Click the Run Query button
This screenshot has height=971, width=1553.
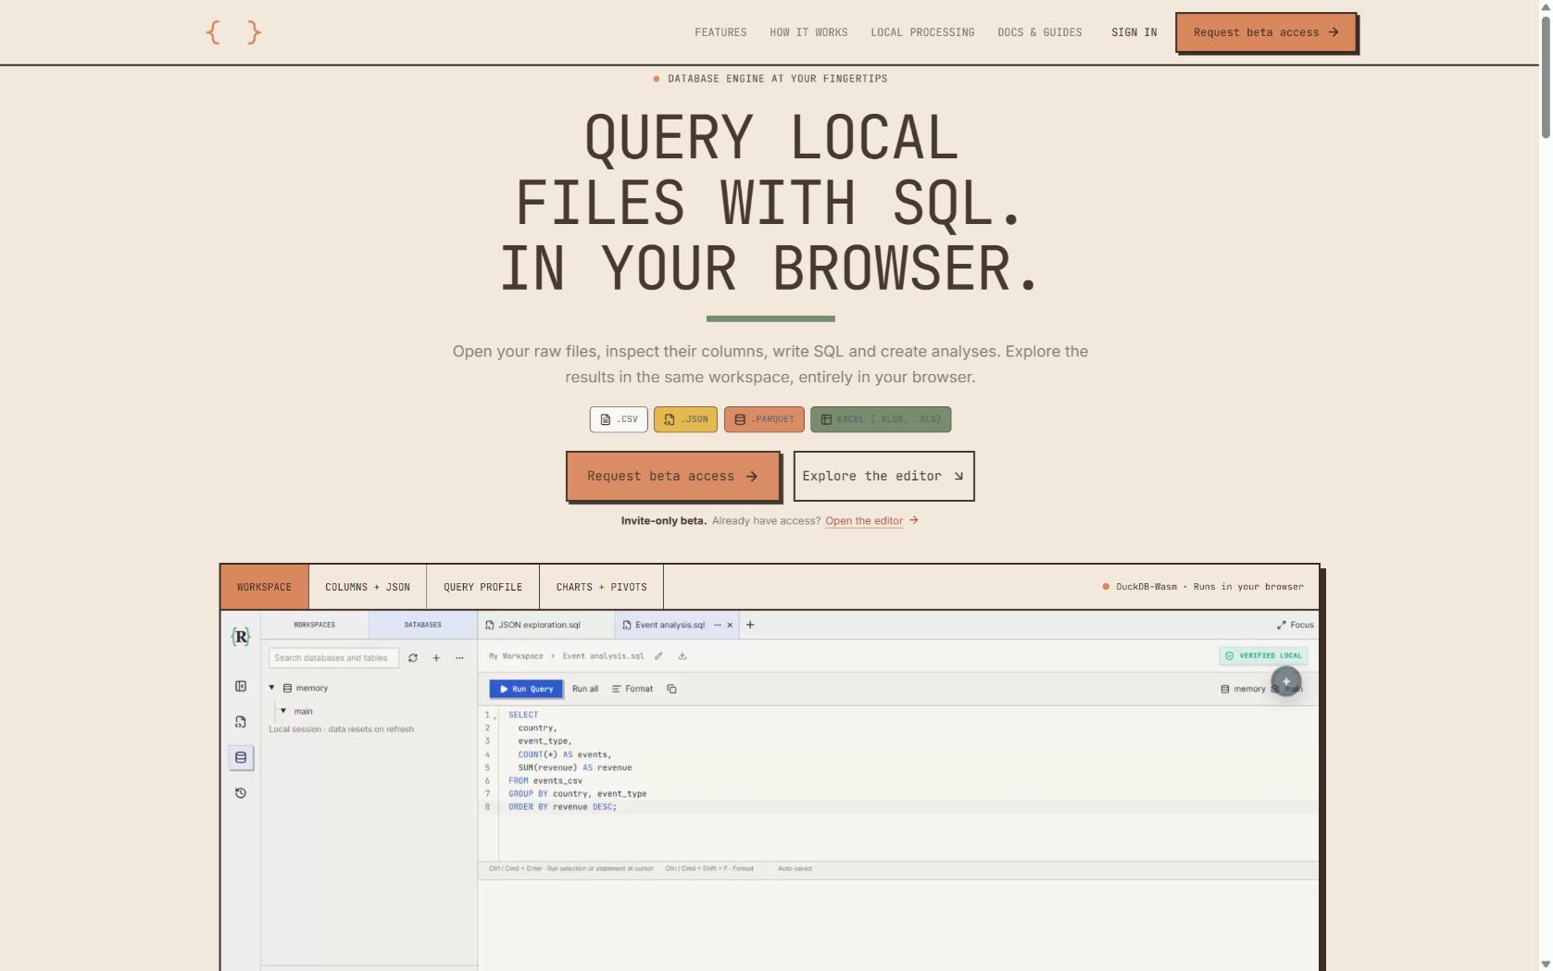pos(526,689)
